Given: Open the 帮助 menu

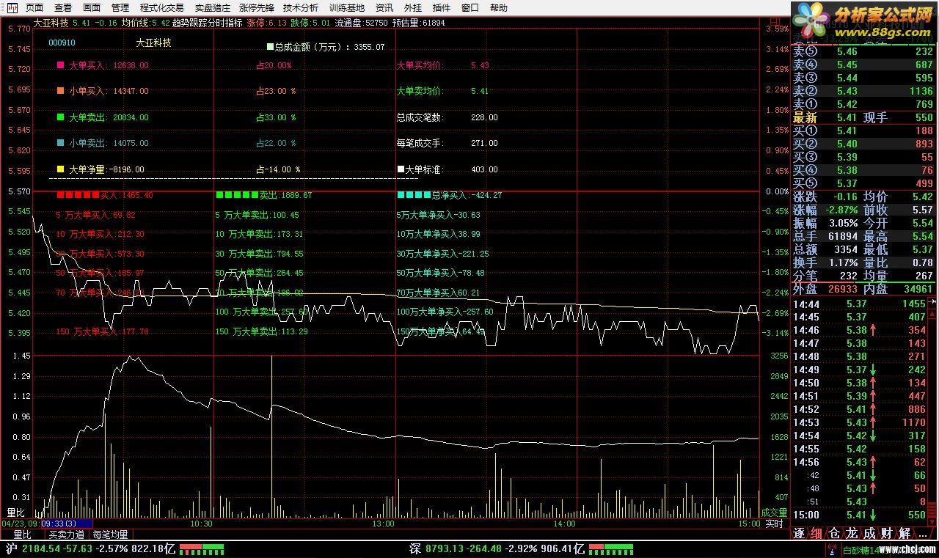Looking at the screenshot, I should pos(498,8).
